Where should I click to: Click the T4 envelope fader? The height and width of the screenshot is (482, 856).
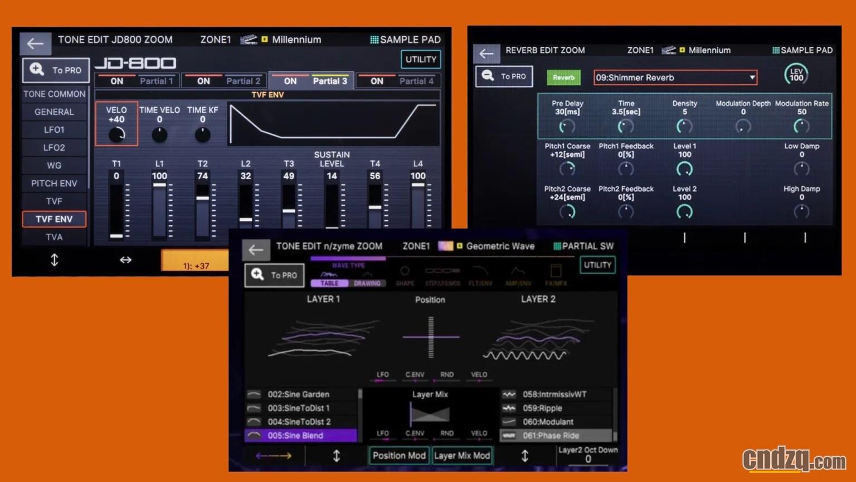(x=375, y=206)
